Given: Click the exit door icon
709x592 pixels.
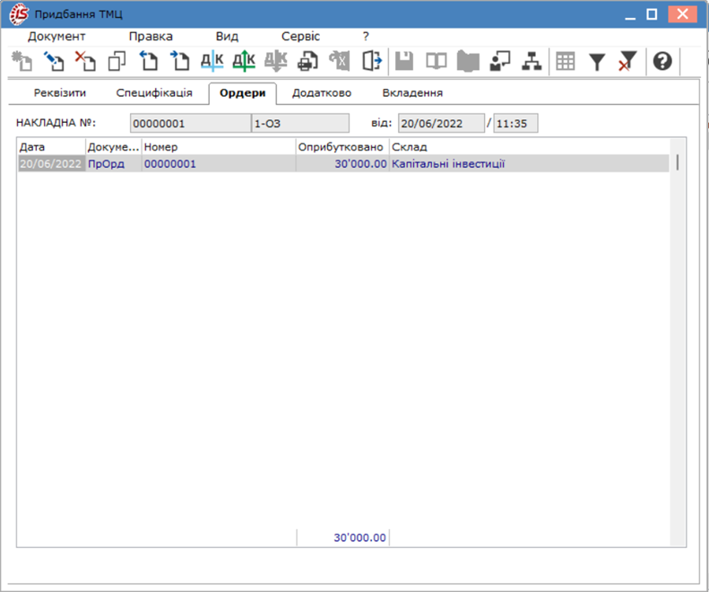Looking at the screenshot, I should tap(372, 61).
